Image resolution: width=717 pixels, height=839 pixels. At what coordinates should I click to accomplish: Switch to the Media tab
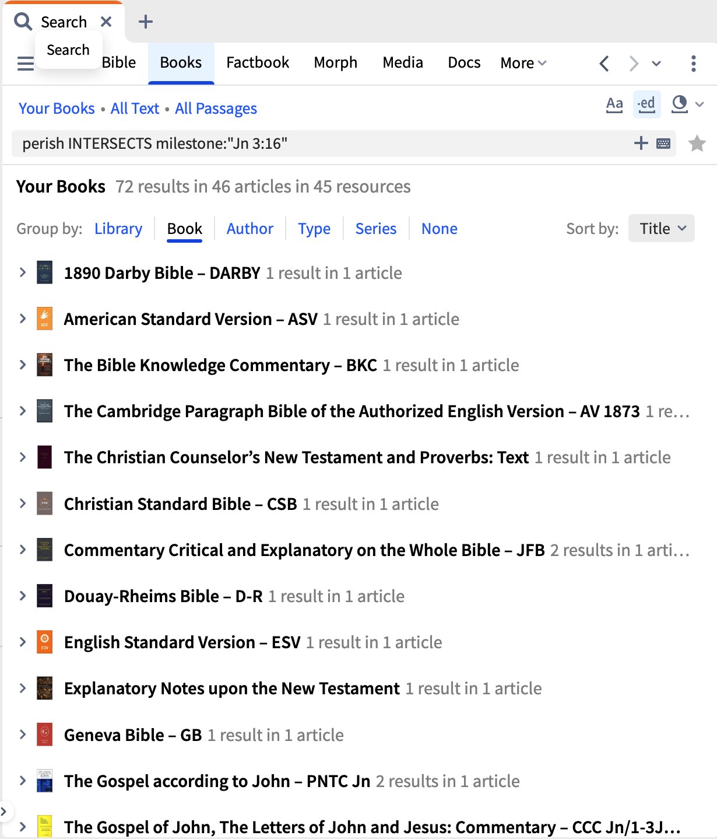403,63
